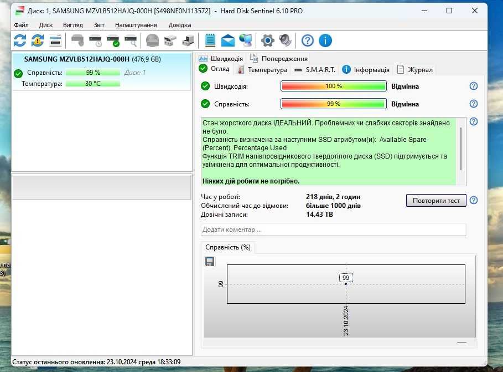Click the question mark help toolbar icon
This screenshot has width=503, height=372.
coord(308,40)
